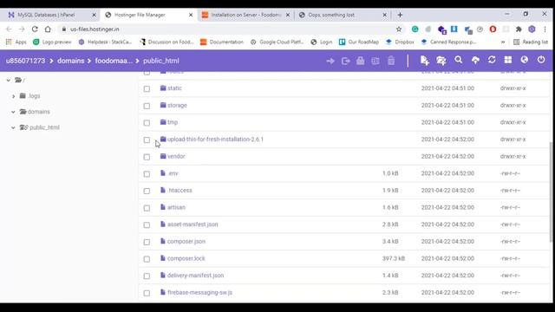Open firebase-messaging-sw.js file

199,293
